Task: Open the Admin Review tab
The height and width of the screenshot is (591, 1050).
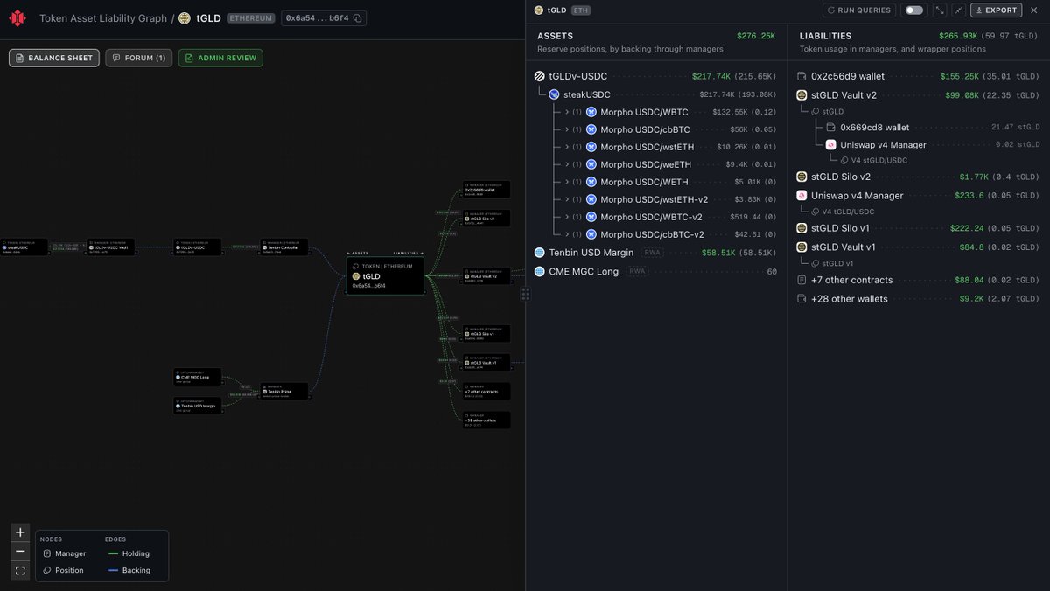Action: (220, 58)
